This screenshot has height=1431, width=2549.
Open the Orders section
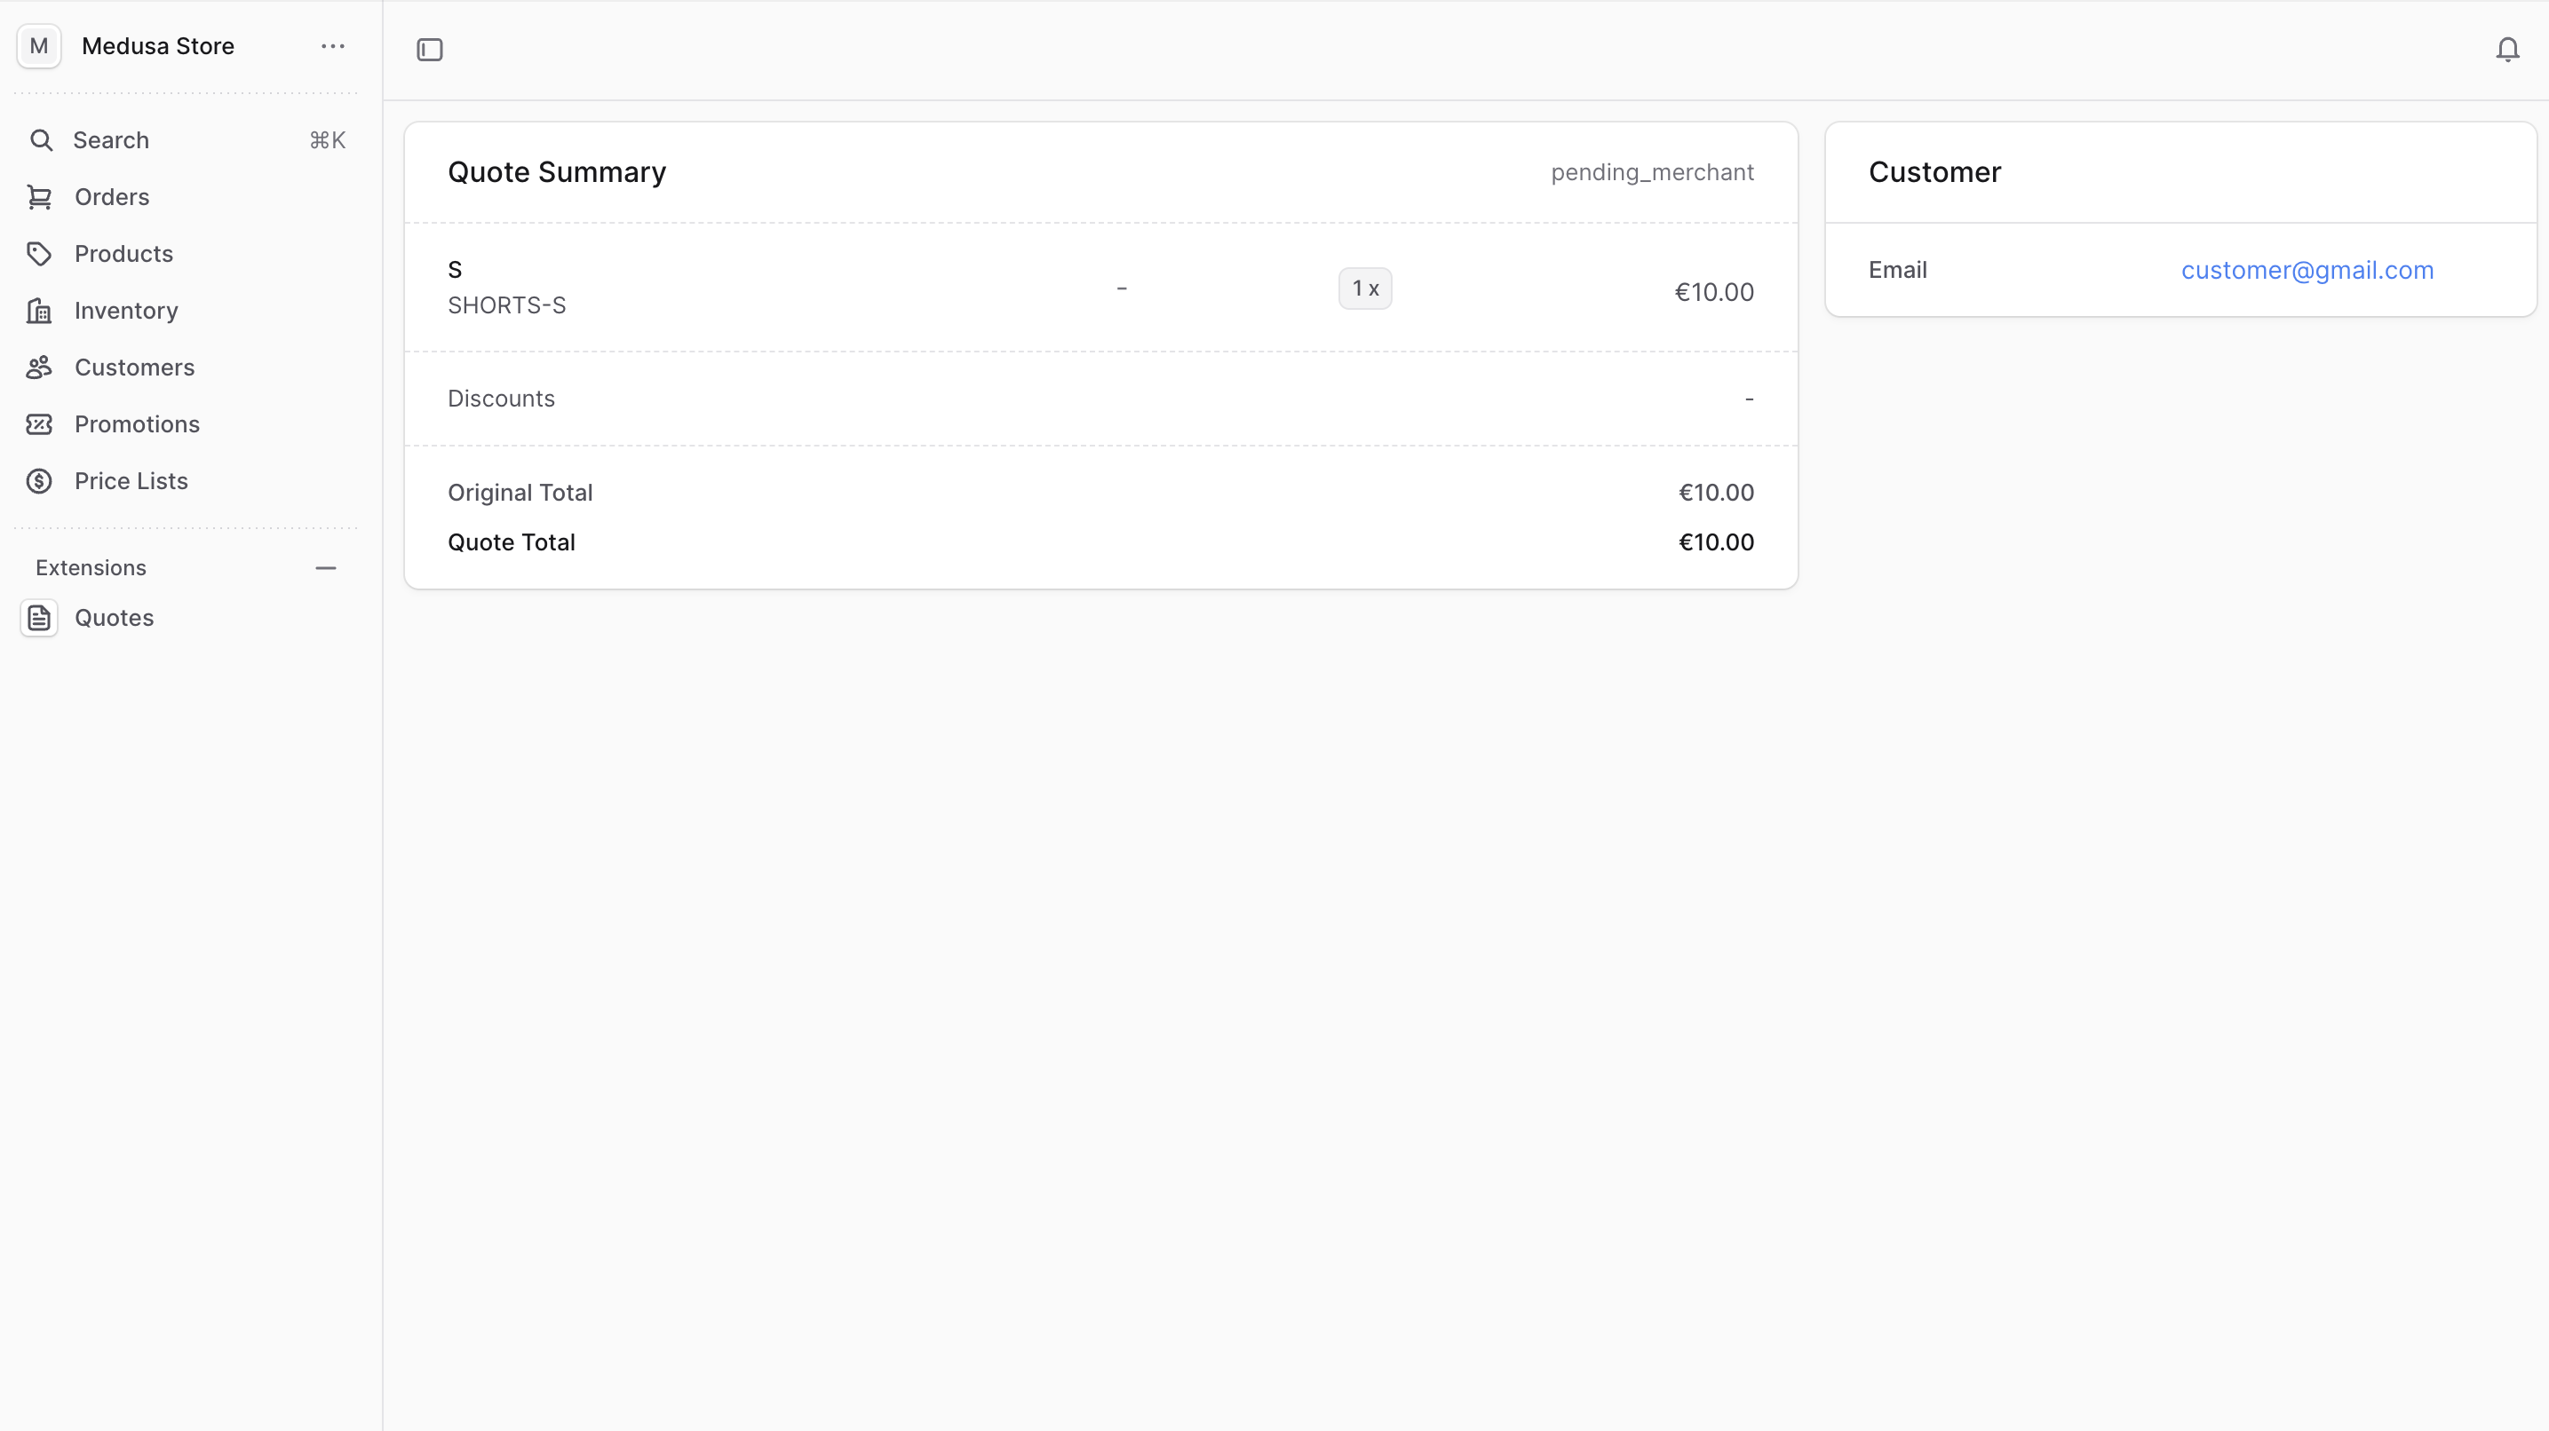tap(112, 197)
